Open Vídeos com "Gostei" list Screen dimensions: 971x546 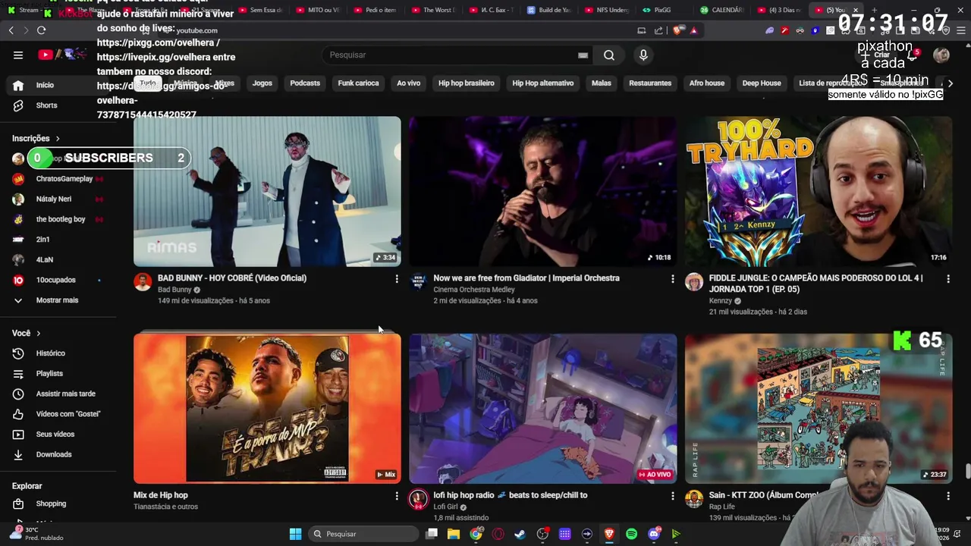(56, 414)
